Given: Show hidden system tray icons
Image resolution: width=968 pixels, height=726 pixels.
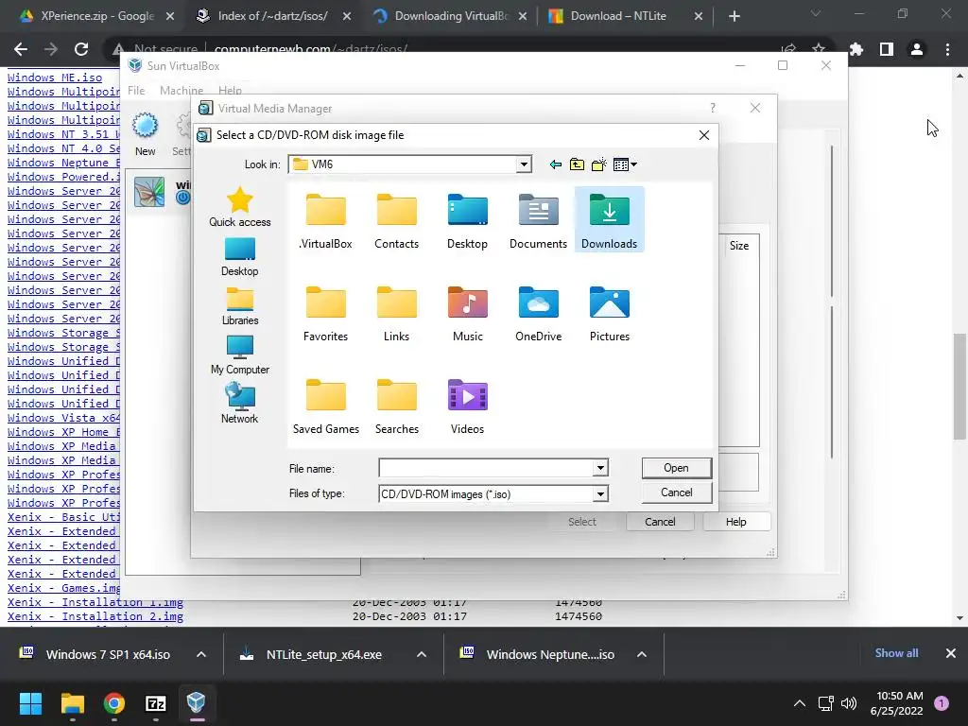Looking at the screenshot, I should (x=800, y=703).
